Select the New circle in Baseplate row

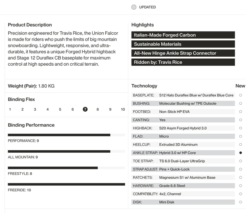point(240,95)
